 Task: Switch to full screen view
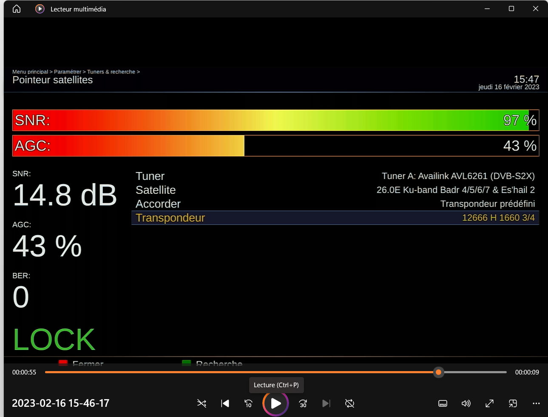(489, 403)
